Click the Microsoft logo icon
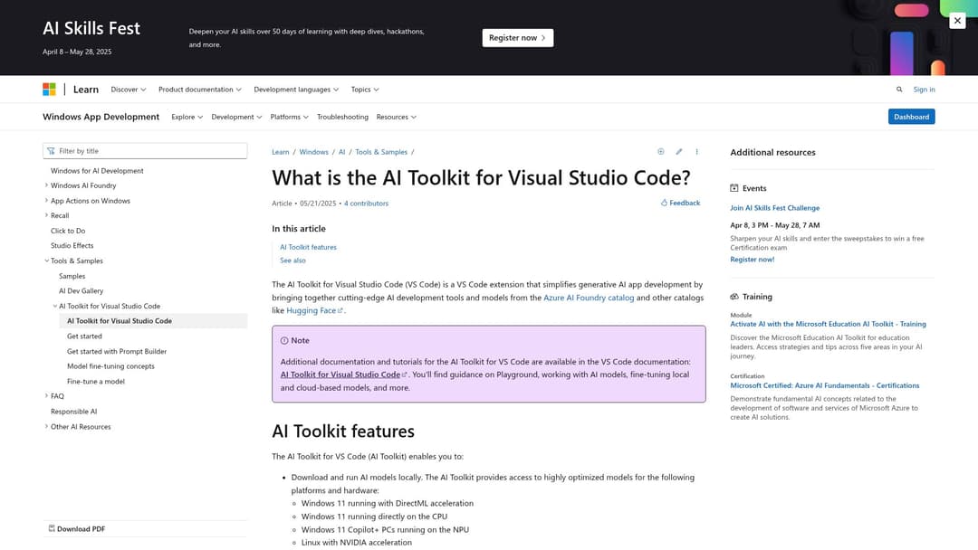The image size is (978, 550). 49,89
